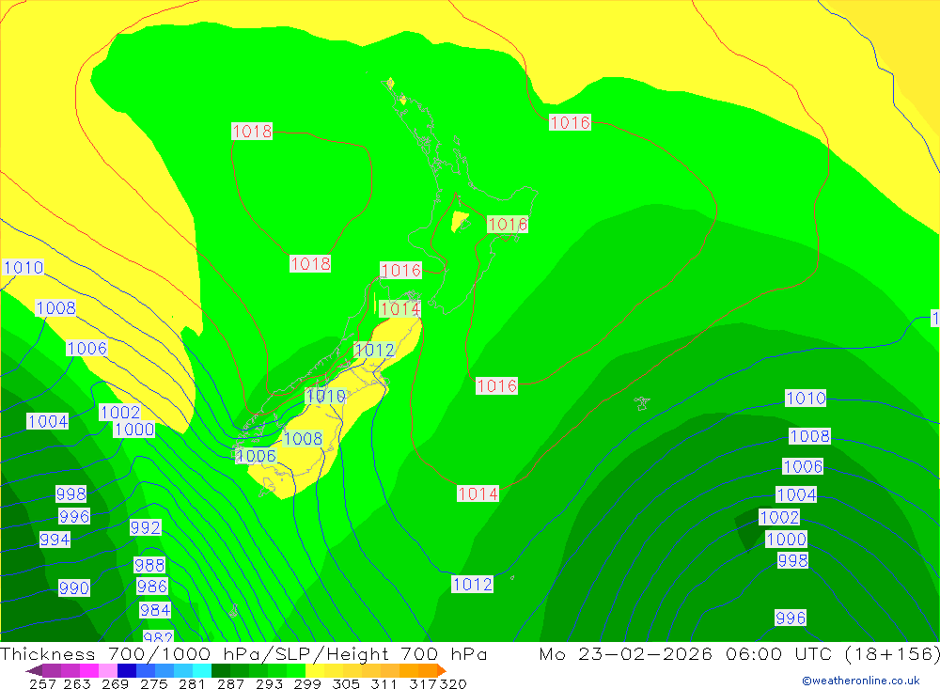Click the legend value 275
The image size is (940, 689).
(x=153, y=683)
